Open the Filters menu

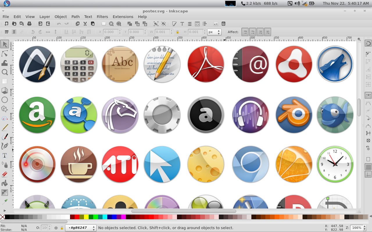point(102,17)
